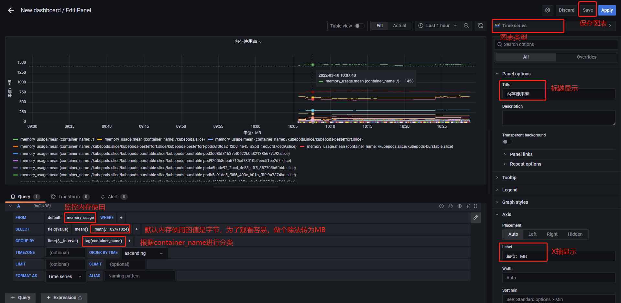The image size is (621, 303).
Task: Click legend swatch for container_name: /kubepods.slice
Action: pos(100,139)
